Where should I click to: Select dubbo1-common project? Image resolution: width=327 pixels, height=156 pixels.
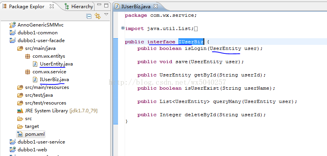[x=38, y=33]
